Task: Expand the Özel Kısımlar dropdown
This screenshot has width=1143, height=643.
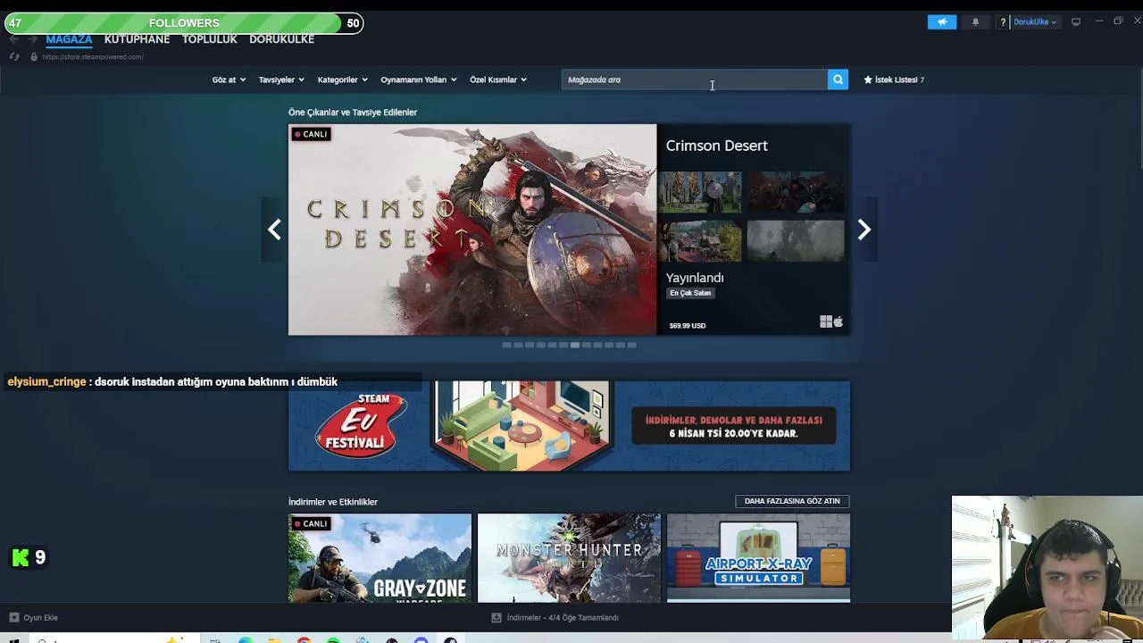Action: [498, 79]
